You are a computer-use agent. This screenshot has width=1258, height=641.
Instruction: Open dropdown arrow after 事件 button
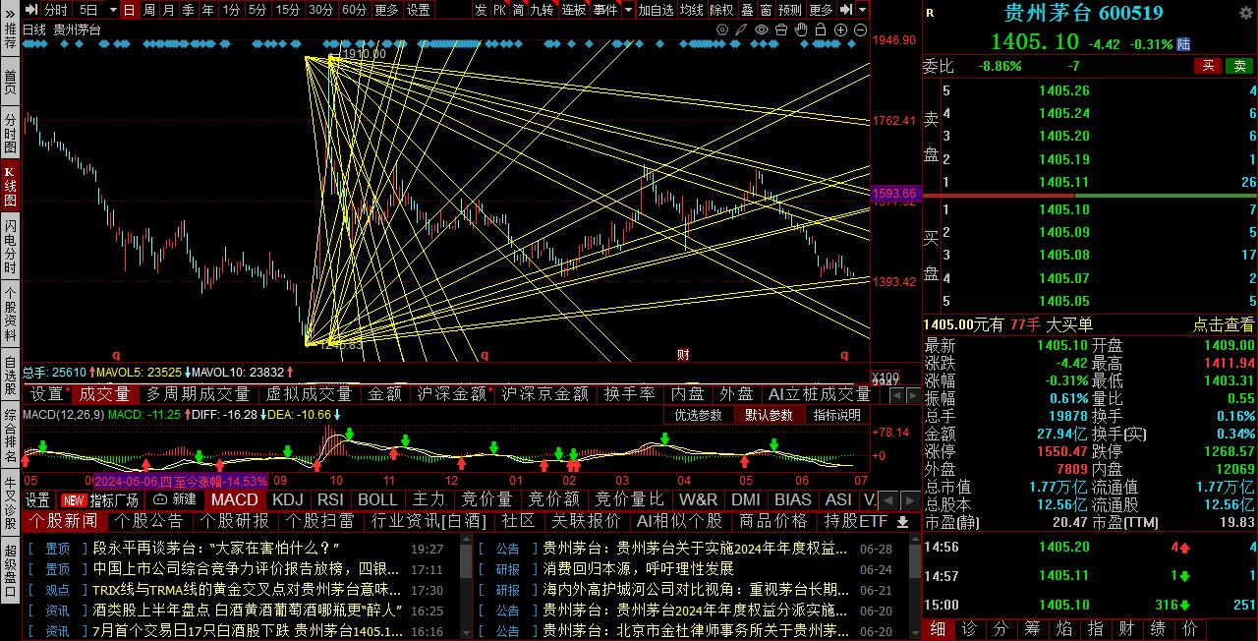pyautogui.click(x=628, y=10)
